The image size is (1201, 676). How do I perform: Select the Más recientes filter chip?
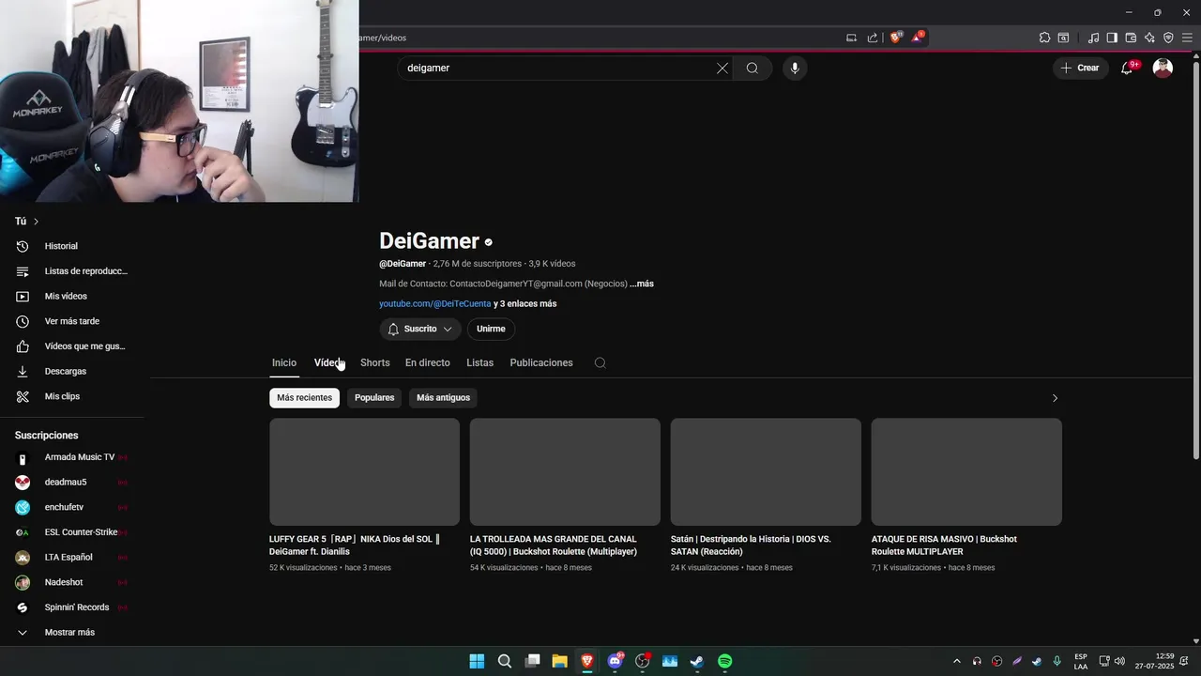(x=304, y=397)
